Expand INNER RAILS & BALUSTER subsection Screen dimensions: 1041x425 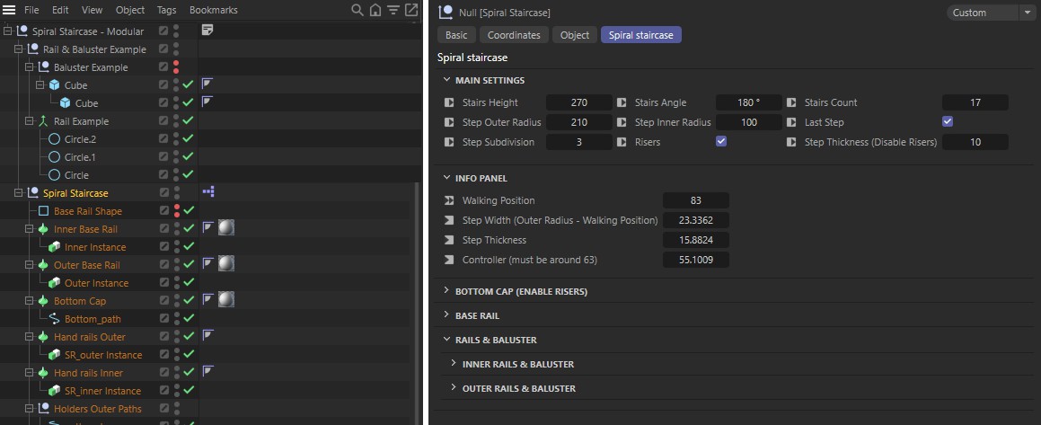[454, 363]
